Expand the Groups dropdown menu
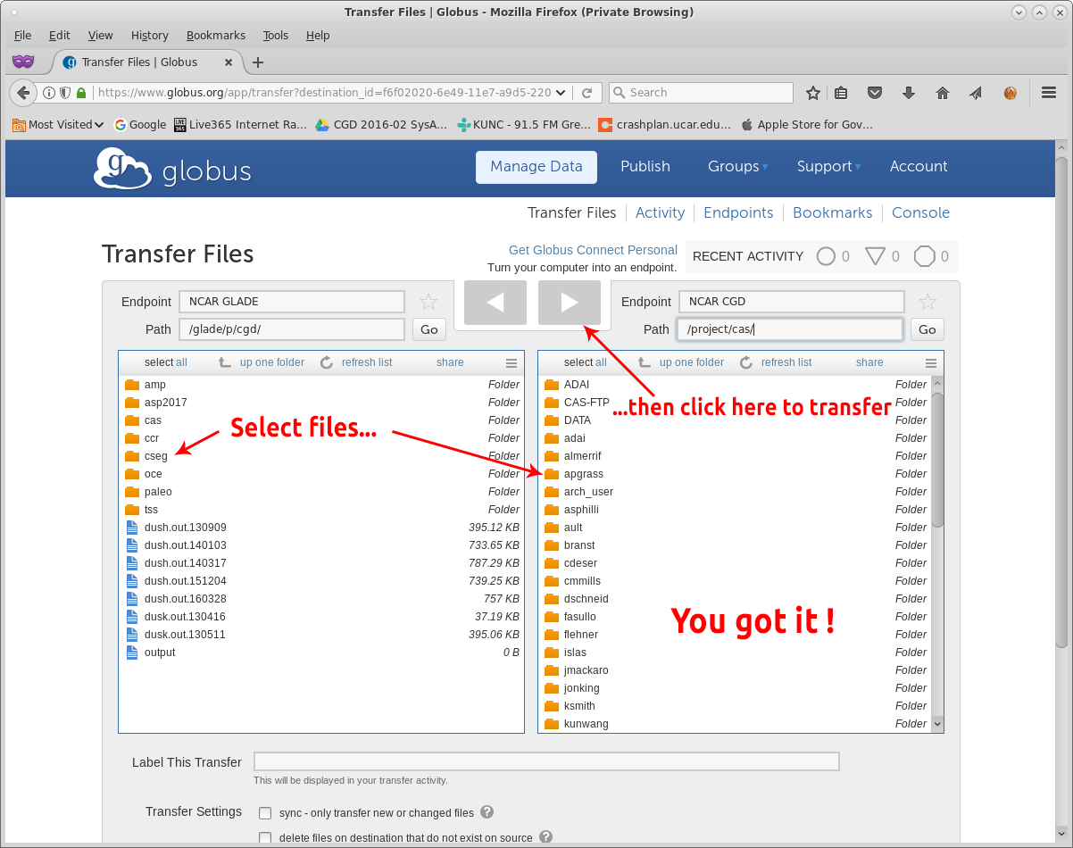 (737, 167)
